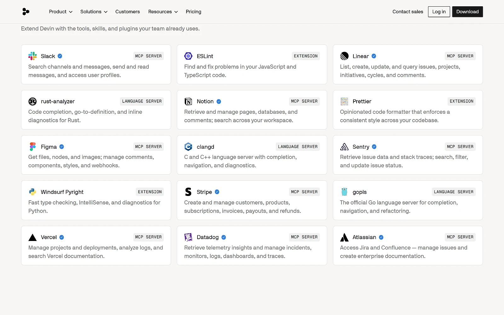Click MCP SERVER tag on Slack card

(148, 56)
